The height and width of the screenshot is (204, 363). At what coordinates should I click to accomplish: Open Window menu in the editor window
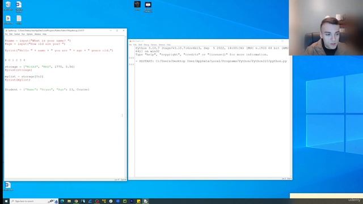point(37,34)
